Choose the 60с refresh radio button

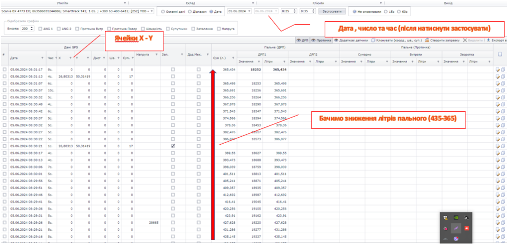tap(399, 11)
